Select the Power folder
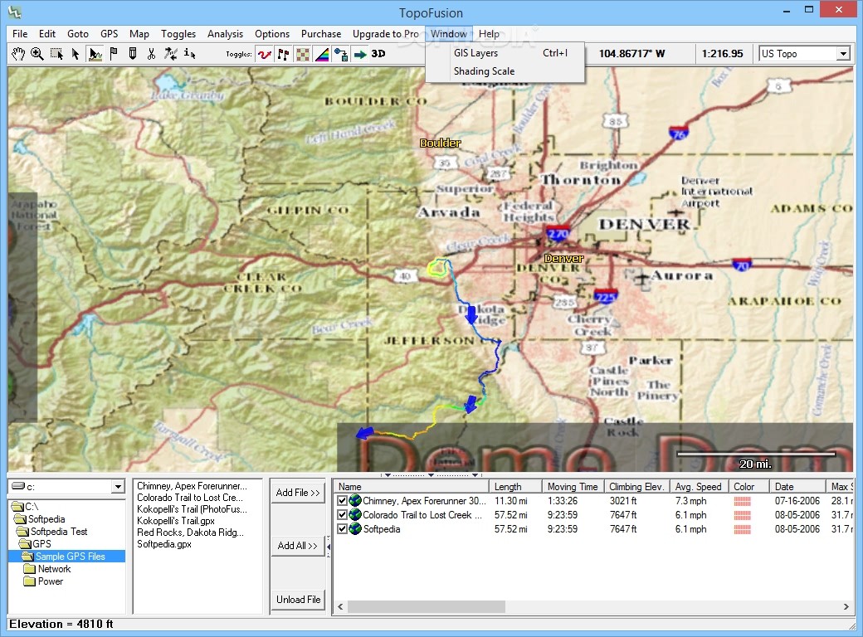Screen dimensions: 863x637 pyautogui.click(x=44, y=581)
